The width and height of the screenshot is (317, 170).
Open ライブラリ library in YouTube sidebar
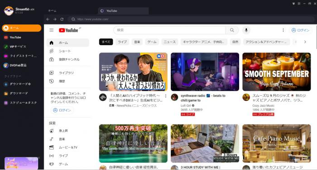tap(68, 73)
